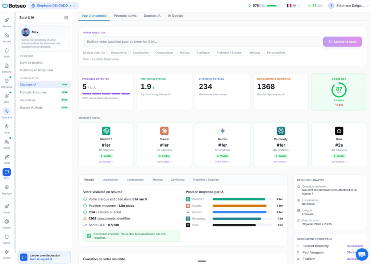
Task: Collapse the Suivi & IA panel icon
Action: point(66,18)
